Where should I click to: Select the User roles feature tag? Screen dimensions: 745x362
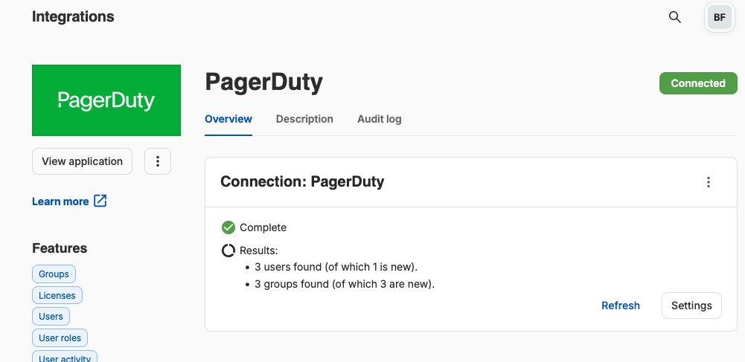tap(60, 337)
